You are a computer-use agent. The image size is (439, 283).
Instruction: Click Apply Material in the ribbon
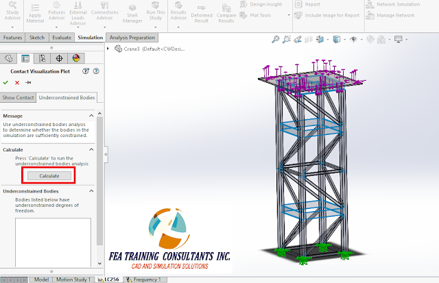pos(35,14)
